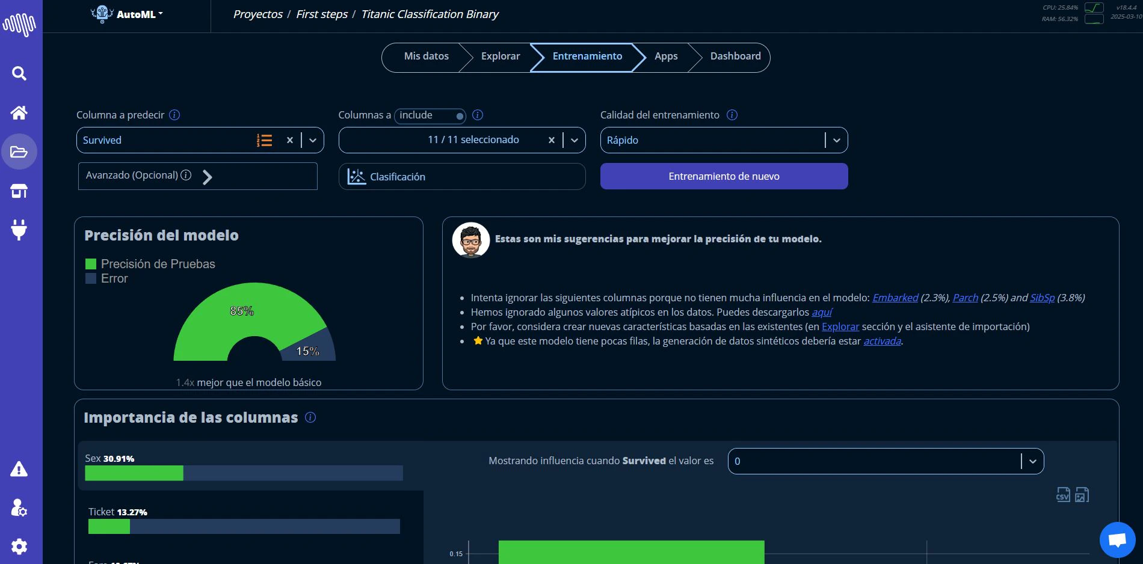Image resolution: width=1143 pixels, height=564 pixels.
Task: Download column importance data as CSV
Action: [x=1063, y=495]
